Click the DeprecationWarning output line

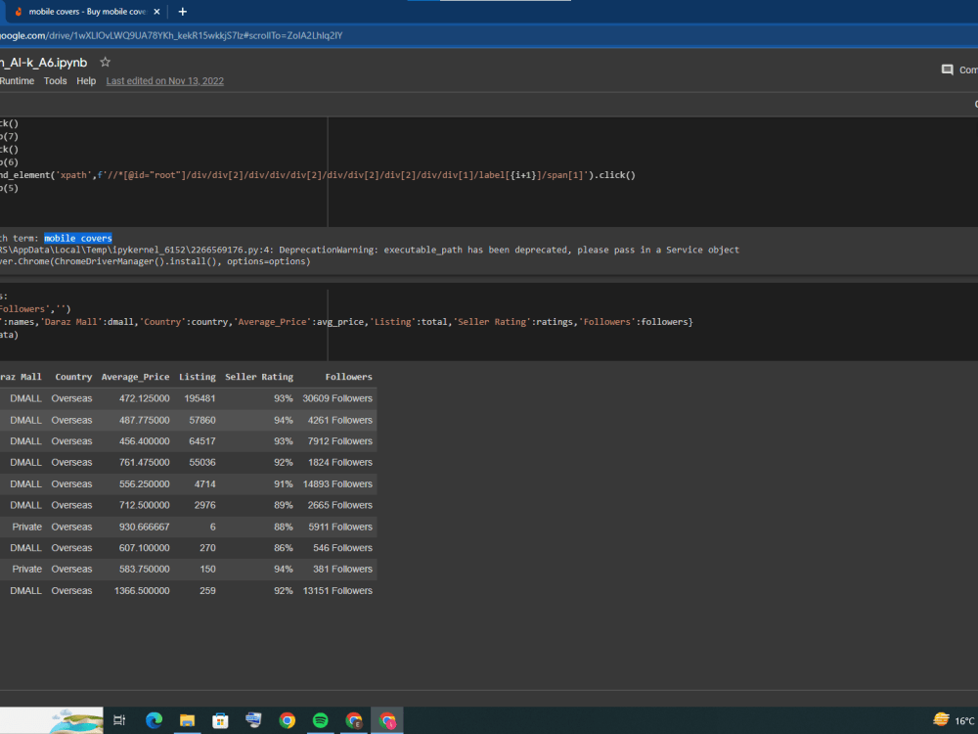tap(370, 250)
